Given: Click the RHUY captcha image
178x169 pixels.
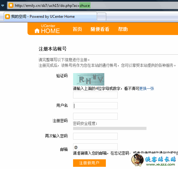Looking at the screenshot, I should (x=89, y=79).
